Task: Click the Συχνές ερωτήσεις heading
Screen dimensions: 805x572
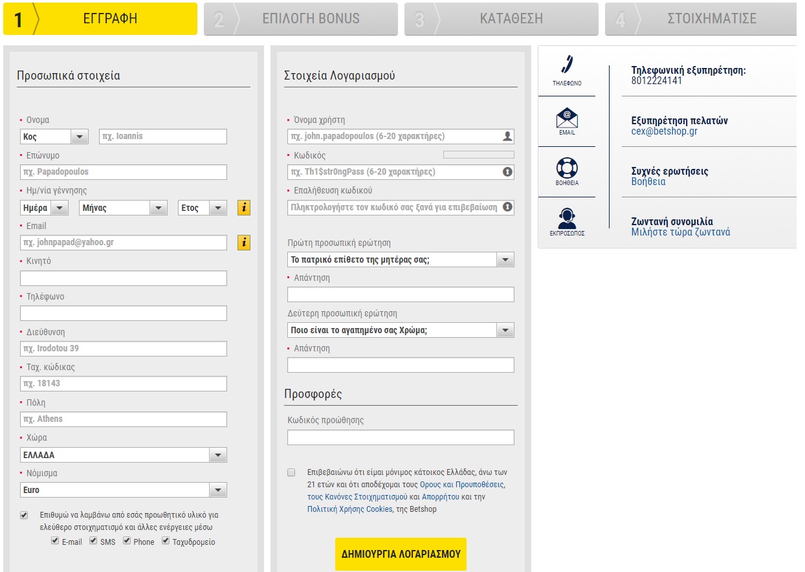Action: click(670, 171)
